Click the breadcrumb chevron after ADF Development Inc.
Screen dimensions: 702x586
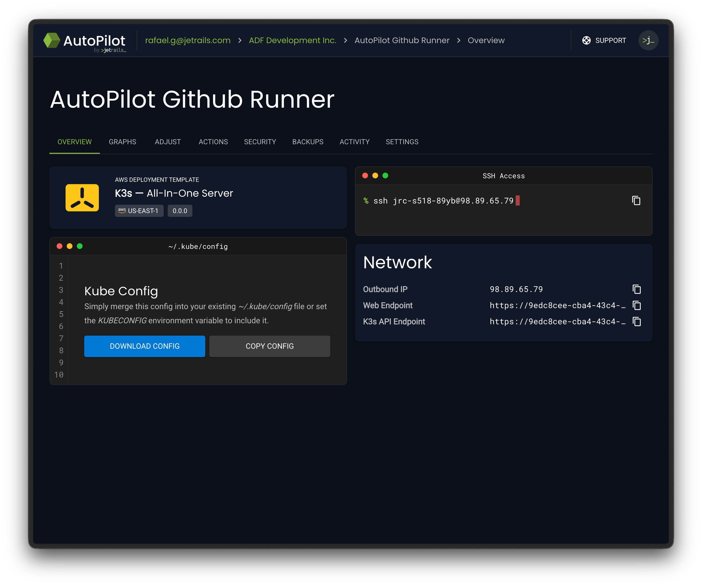coord(345,40)
